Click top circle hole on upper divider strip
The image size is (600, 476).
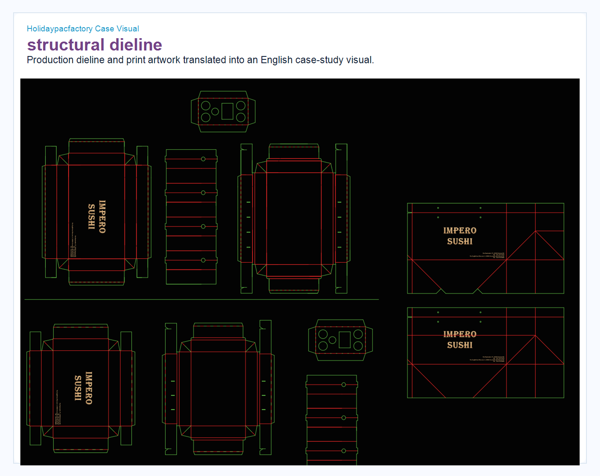203,159
